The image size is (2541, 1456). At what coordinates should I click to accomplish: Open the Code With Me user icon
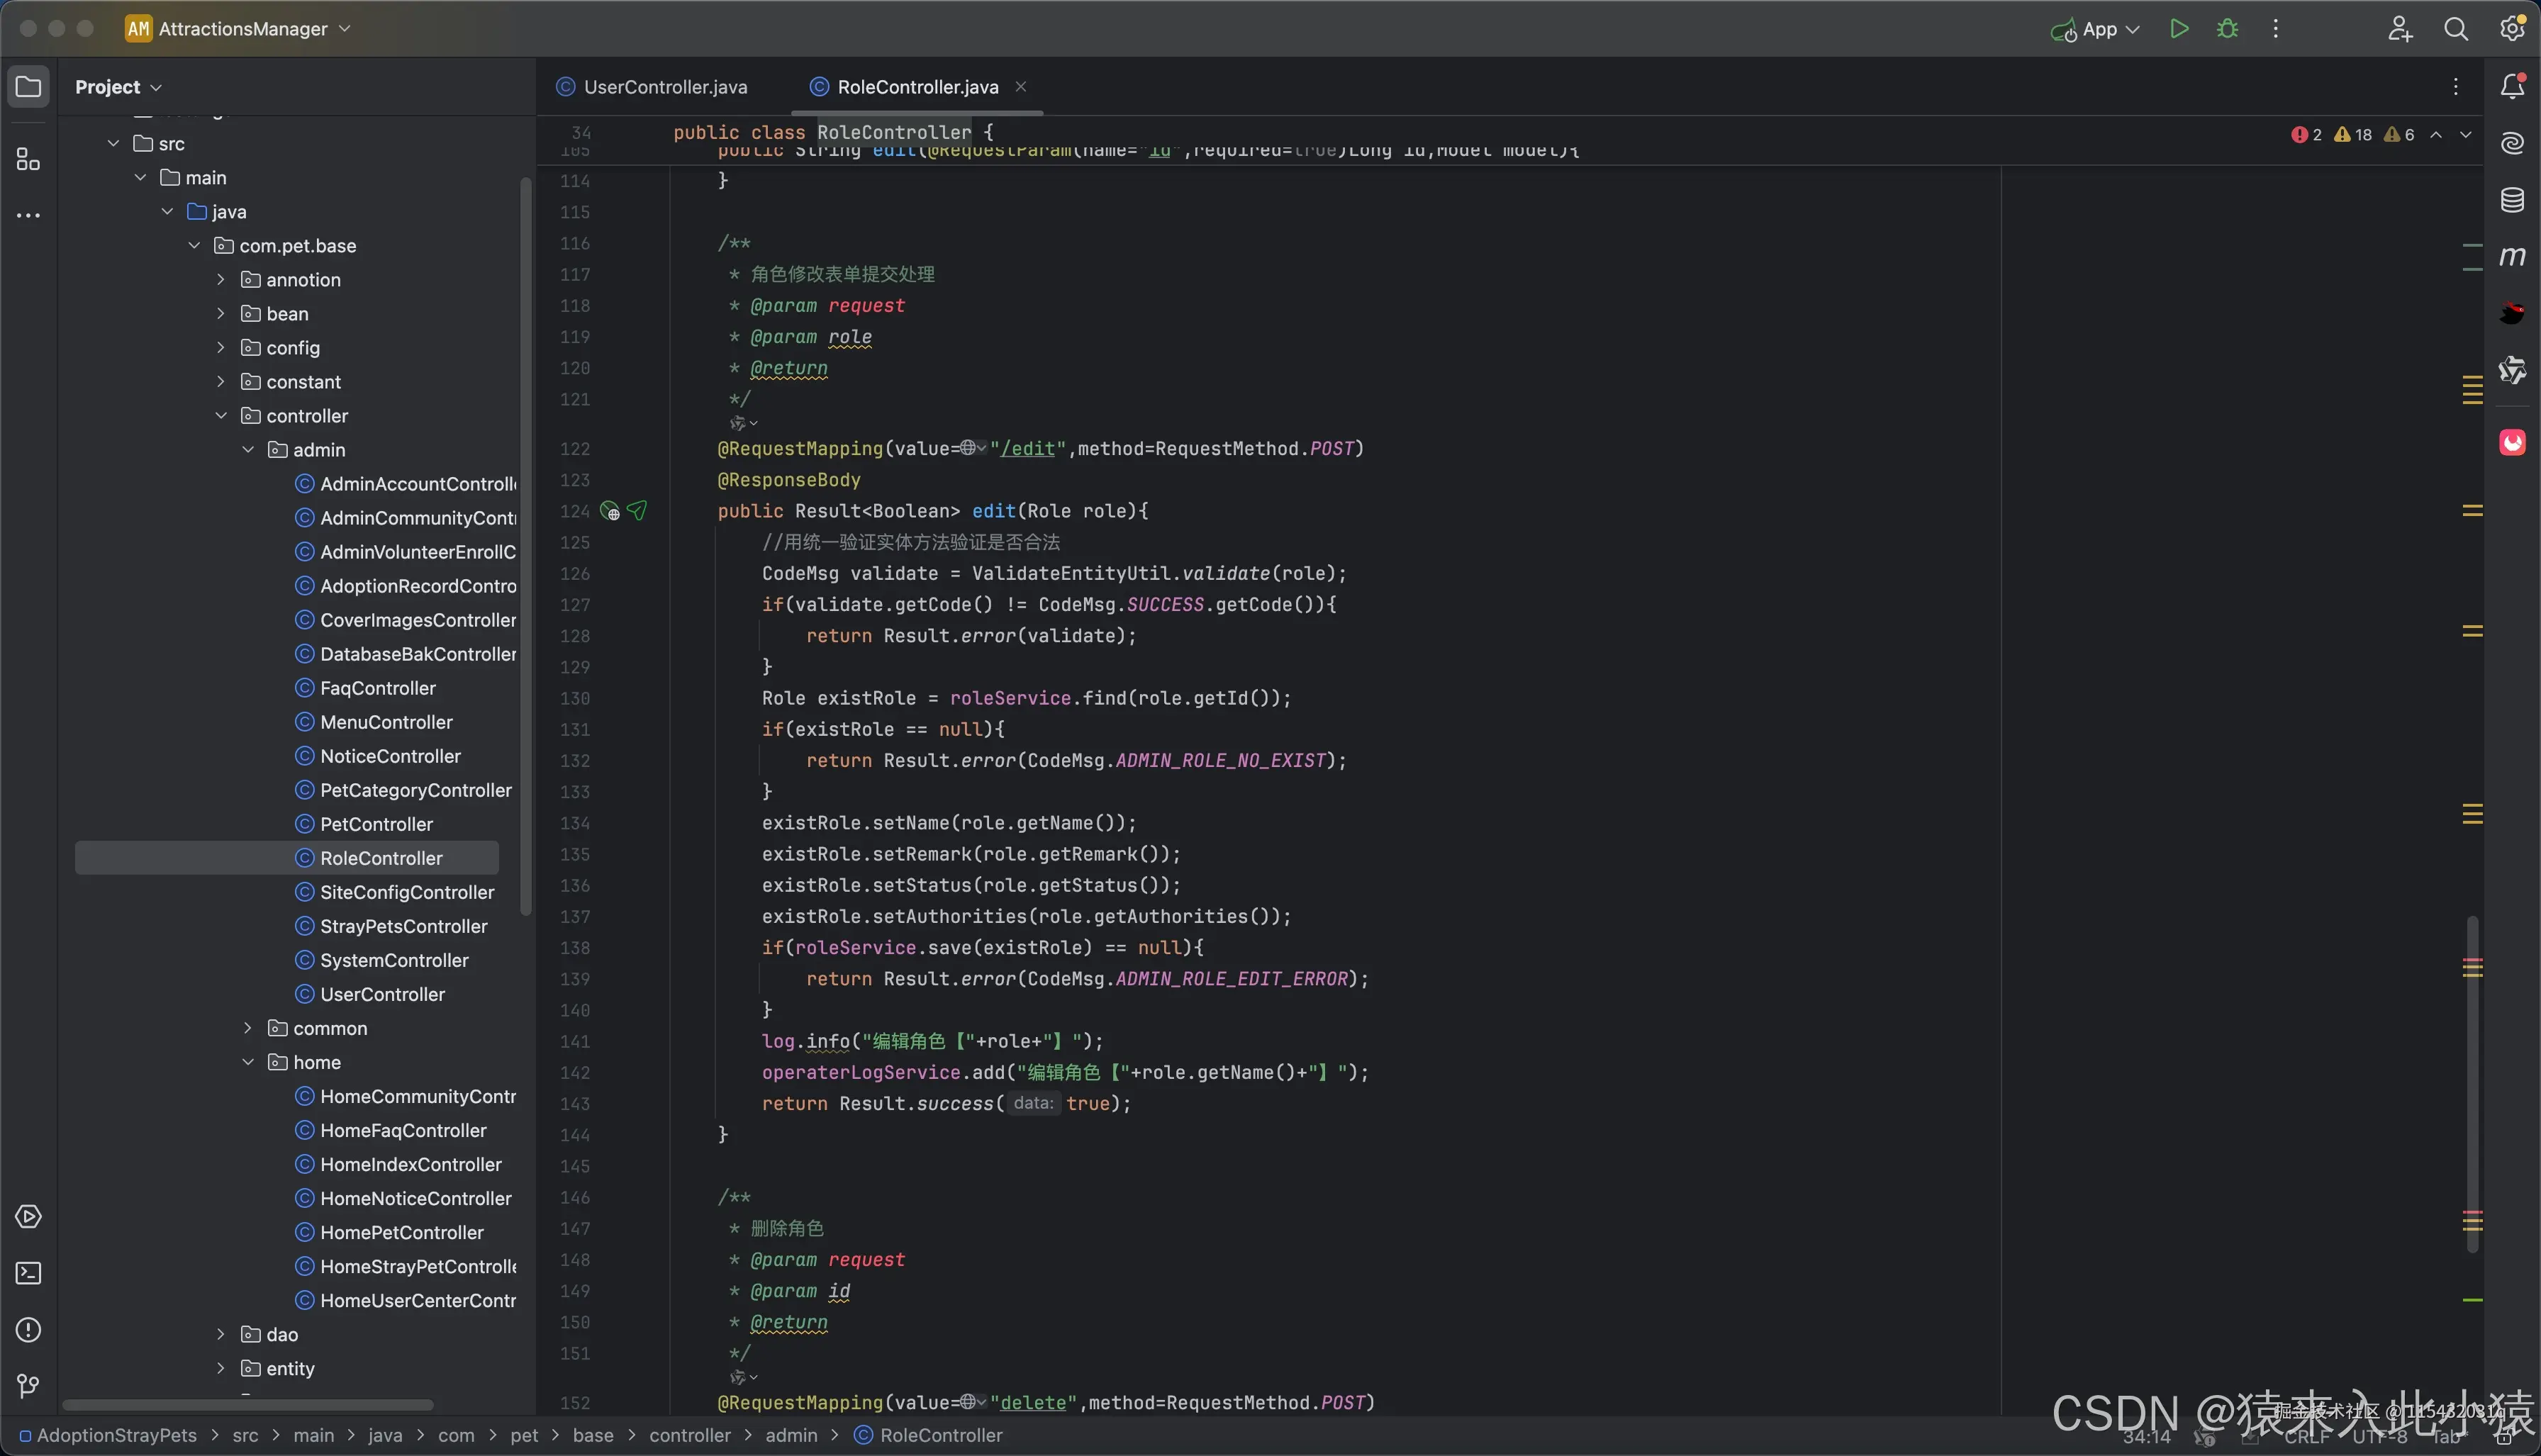(x=2400, y=29)
